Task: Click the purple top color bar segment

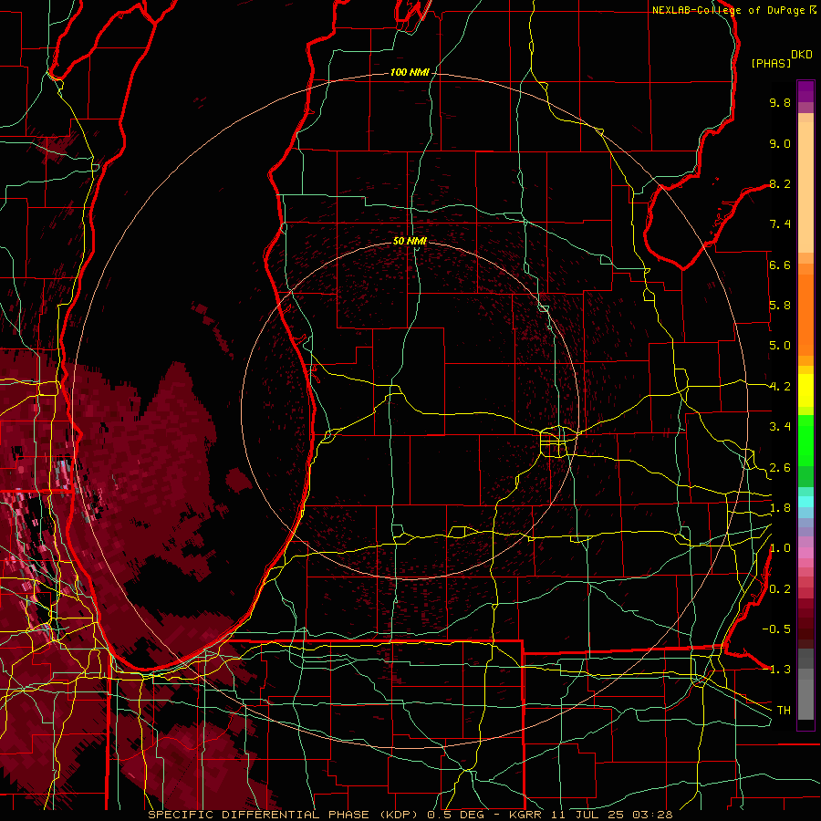Action: pyautogui.click(x=805, y=91)
